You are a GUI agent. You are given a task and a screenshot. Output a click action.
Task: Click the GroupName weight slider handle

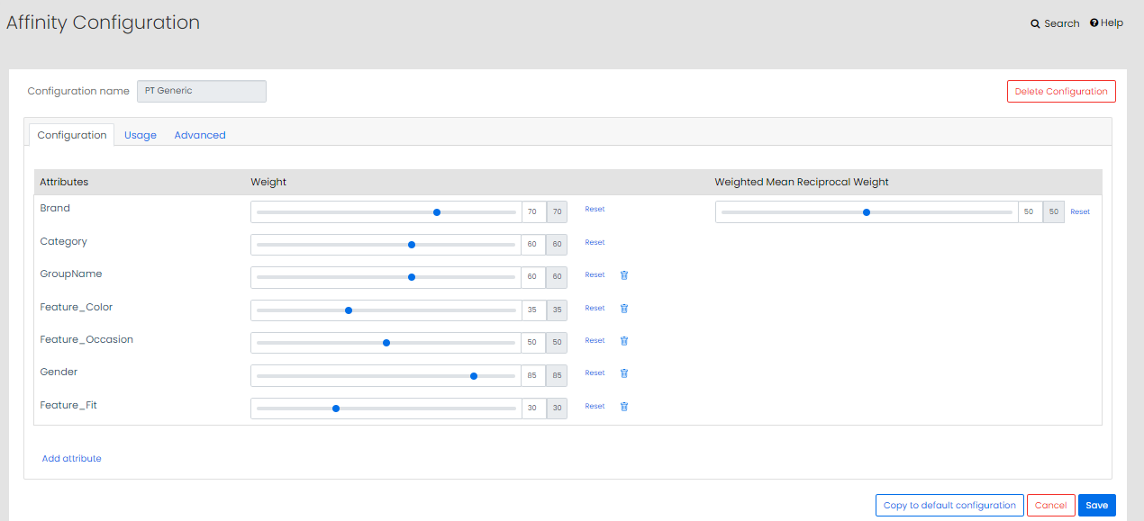coord(412,277)
